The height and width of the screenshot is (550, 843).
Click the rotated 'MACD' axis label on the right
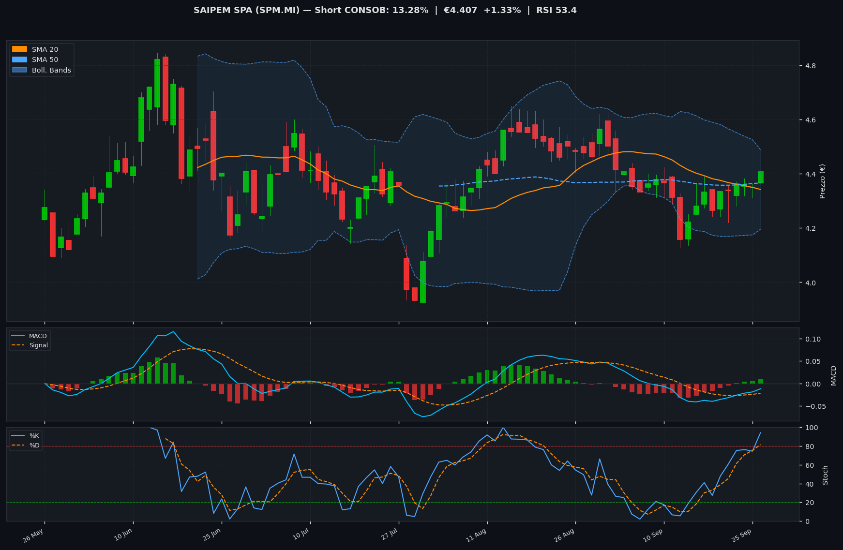point(833,375)
